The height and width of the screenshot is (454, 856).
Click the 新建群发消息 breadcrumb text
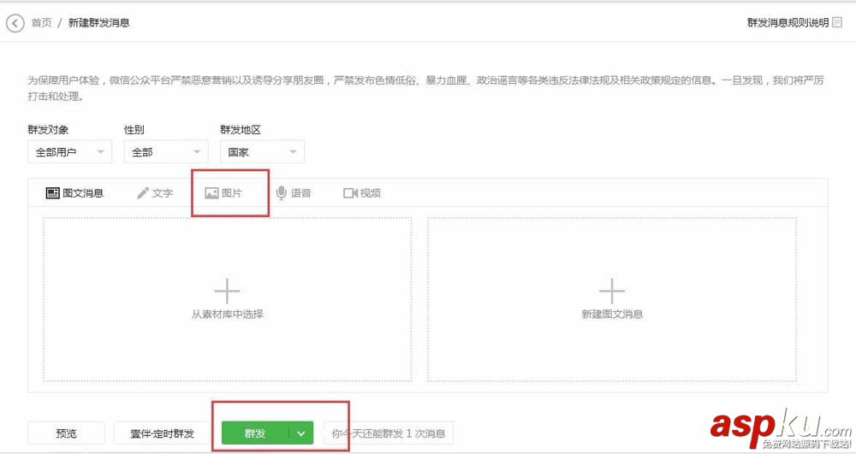(98, 23)
